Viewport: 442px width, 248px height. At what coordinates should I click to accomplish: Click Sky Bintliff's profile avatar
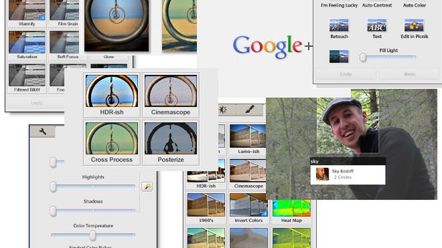coord(322,174)
